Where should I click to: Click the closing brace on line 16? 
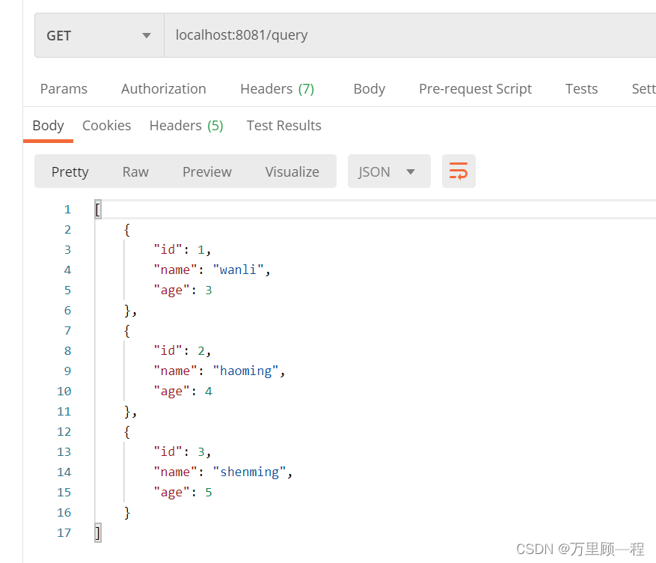pos(126,512)
